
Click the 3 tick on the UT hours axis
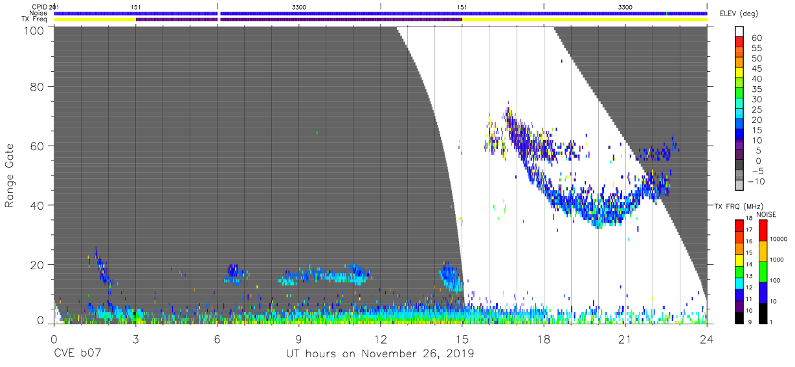point(135,339)
